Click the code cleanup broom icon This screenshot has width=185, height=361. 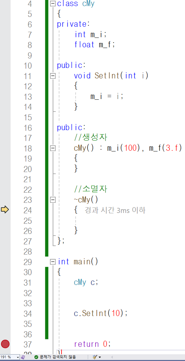click(95, 357)
